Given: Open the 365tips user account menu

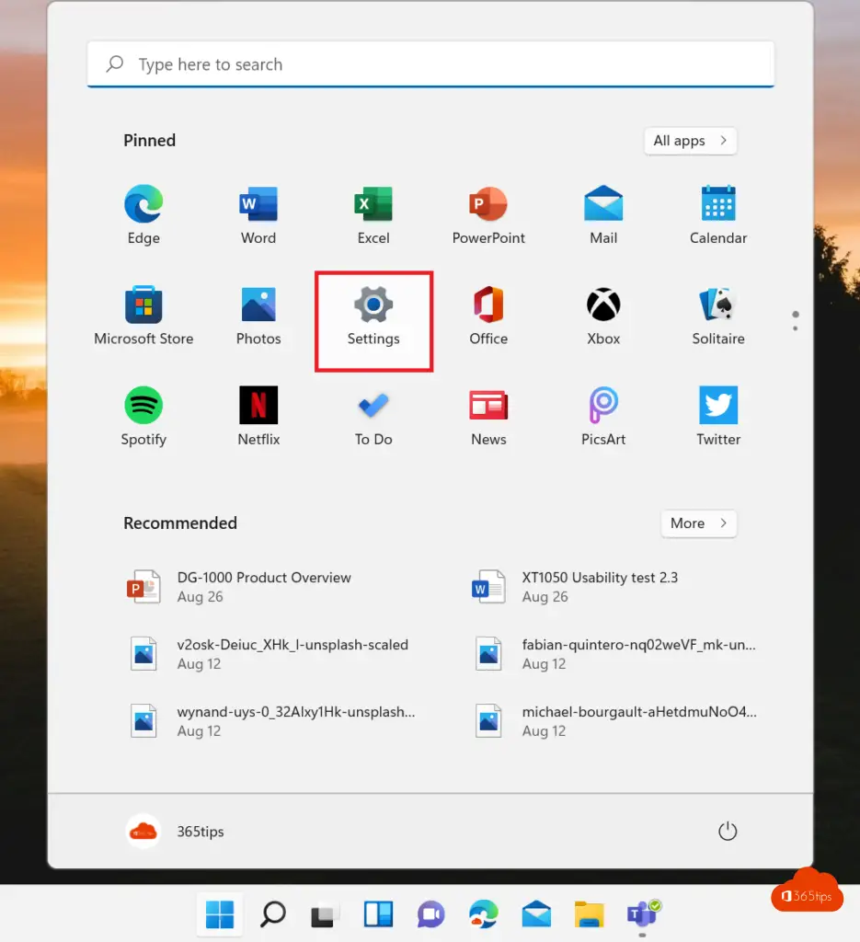Looking at the screenshot, I should pos(176,832).
